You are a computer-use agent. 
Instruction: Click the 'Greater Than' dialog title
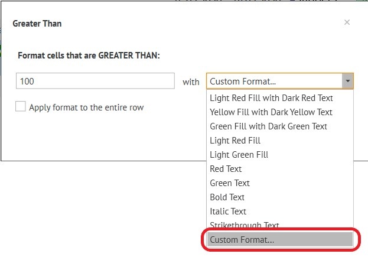point(37,24)
